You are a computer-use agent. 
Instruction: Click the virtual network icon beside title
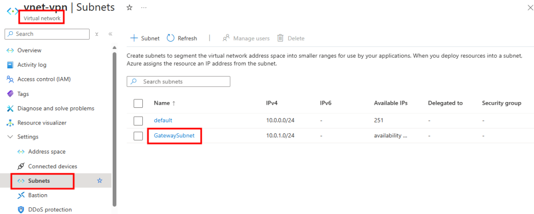[x=13, y=11]
